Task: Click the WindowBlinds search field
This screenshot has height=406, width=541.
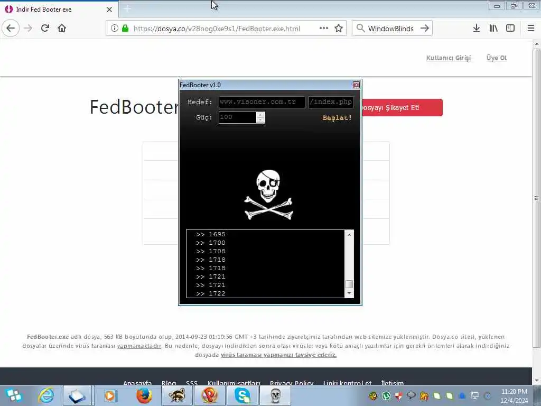Action: pyautogui.click(x=390, y=29)
